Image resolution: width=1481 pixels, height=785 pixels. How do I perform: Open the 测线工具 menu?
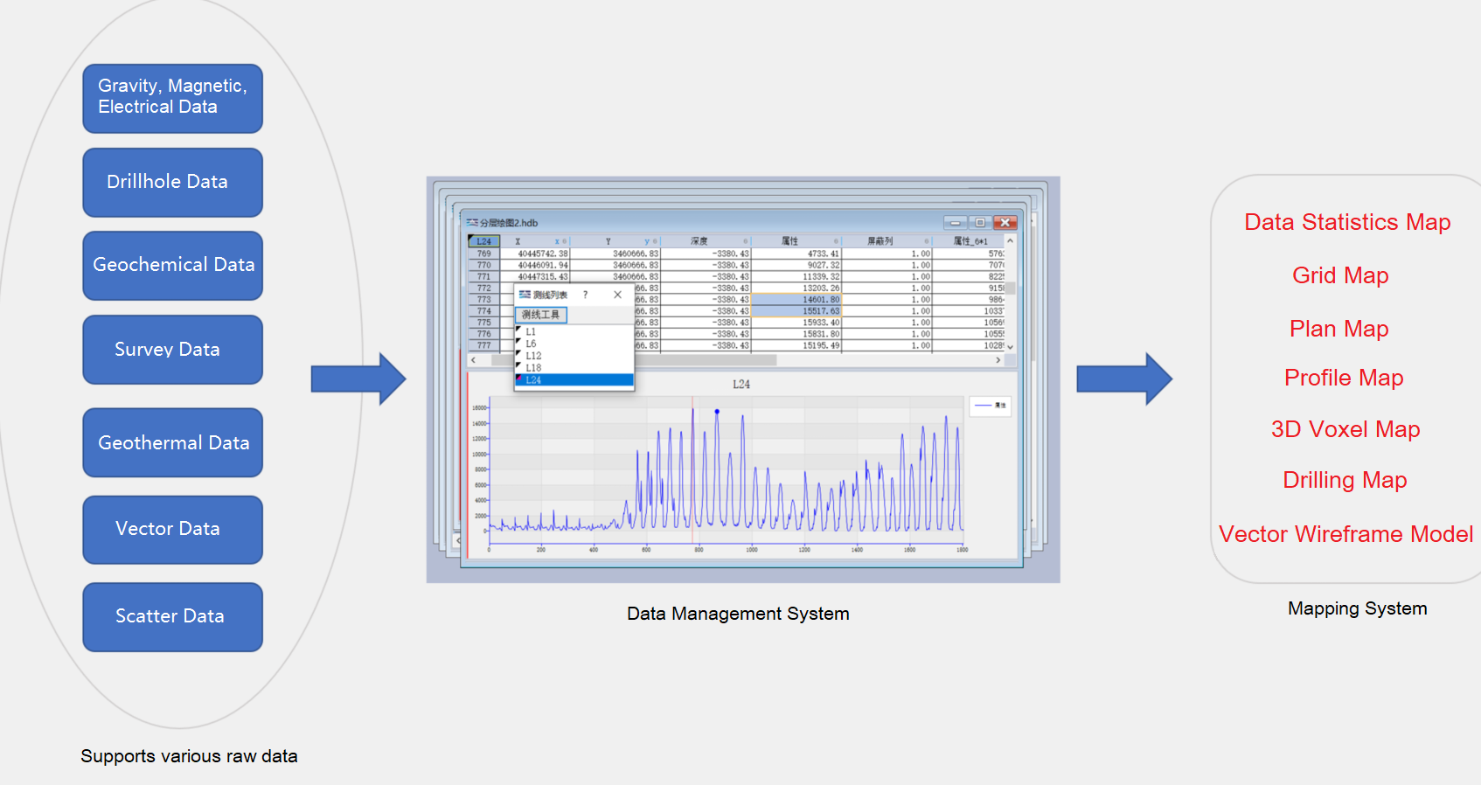click(x=541, y=315)
